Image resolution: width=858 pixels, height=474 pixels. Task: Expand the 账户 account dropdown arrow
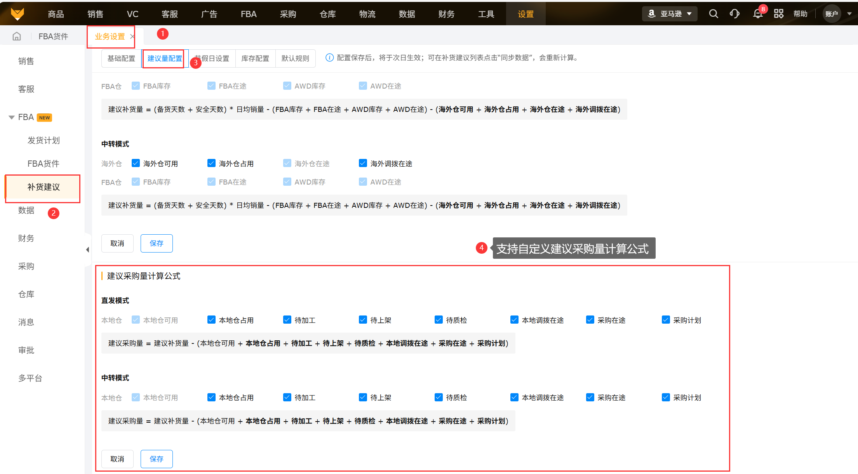click(849, 14)
